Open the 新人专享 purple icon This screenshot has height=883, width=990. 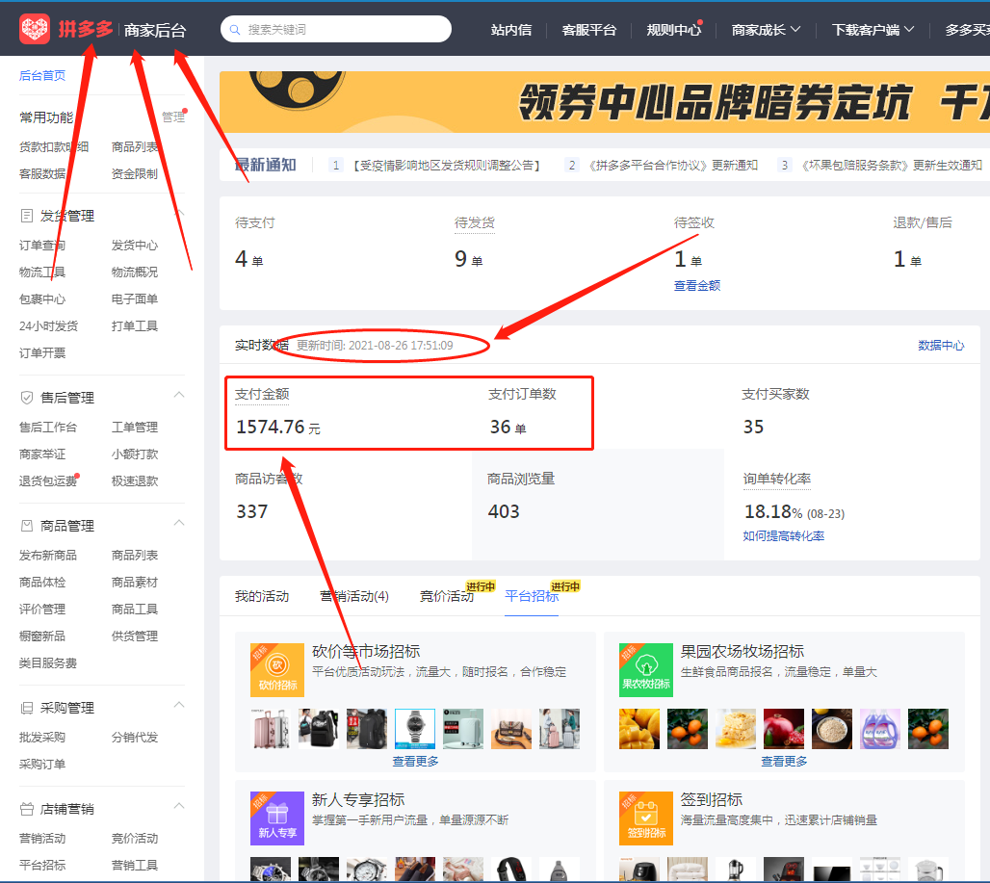point(277,818)
